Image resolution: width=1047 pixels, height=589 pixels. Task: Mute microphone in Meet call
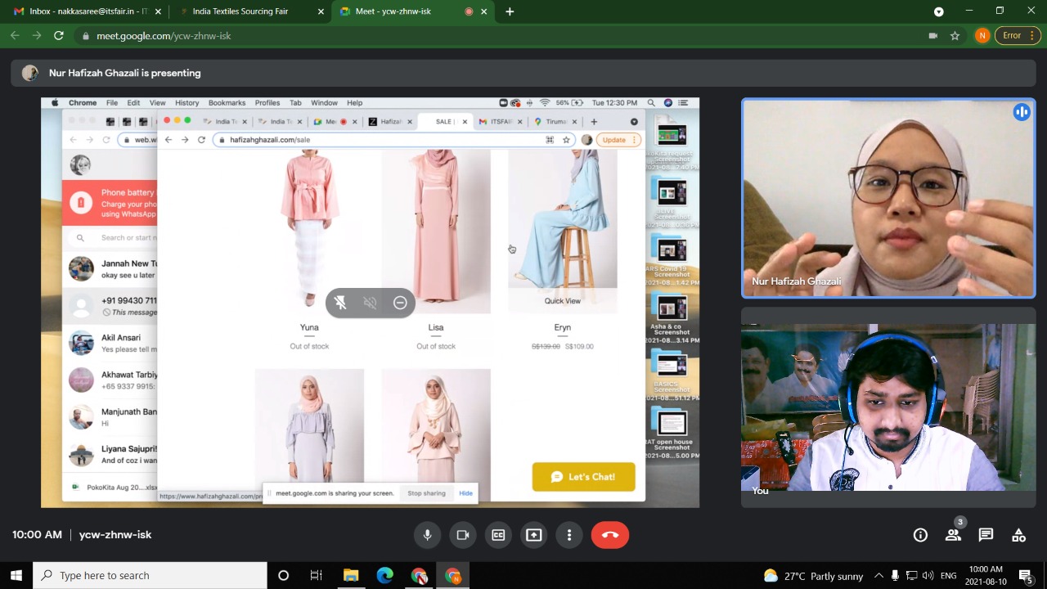point(427,535)
